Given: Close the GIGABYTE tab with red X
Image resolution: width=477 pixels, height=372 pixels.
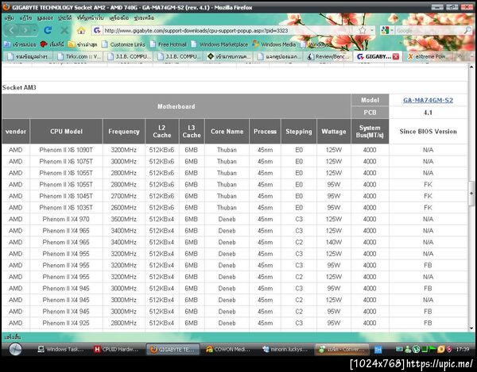Looking at the screenshot, I should click(x=395, y=56).
